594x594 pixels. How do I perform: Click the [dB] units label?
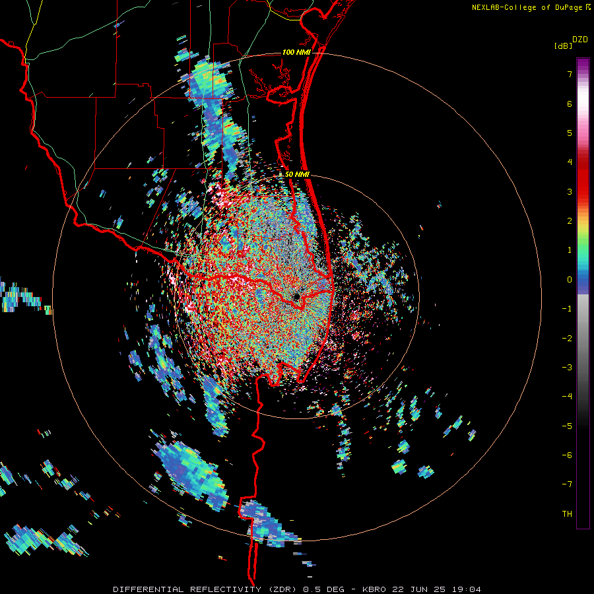coord(563,46)
